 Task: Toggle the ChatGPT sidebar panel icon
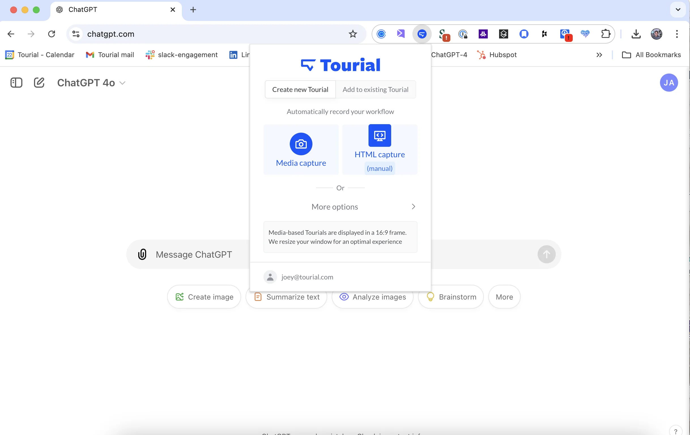(x=16, y=83)
